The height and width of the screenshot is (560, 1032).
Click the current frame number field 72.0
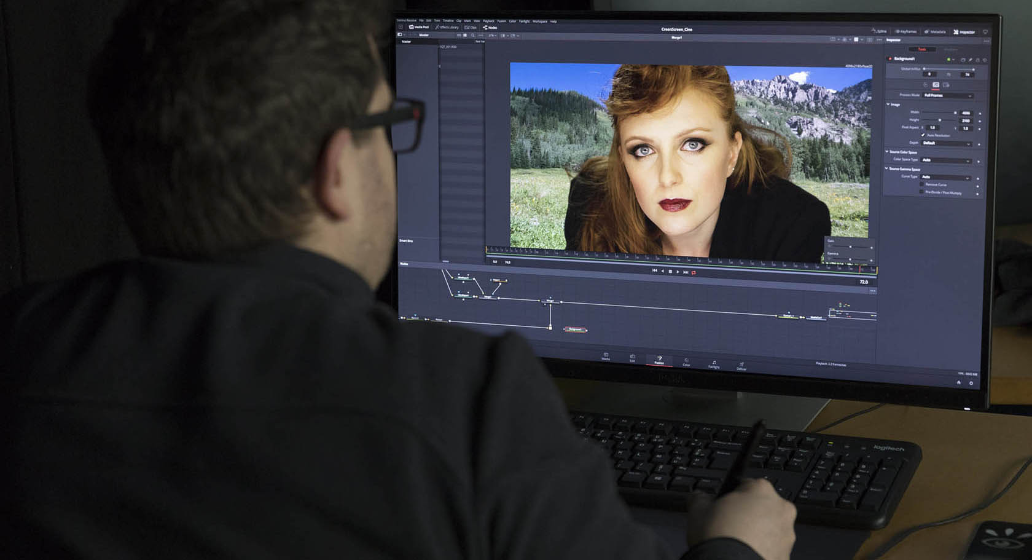(x=864, y=282)
